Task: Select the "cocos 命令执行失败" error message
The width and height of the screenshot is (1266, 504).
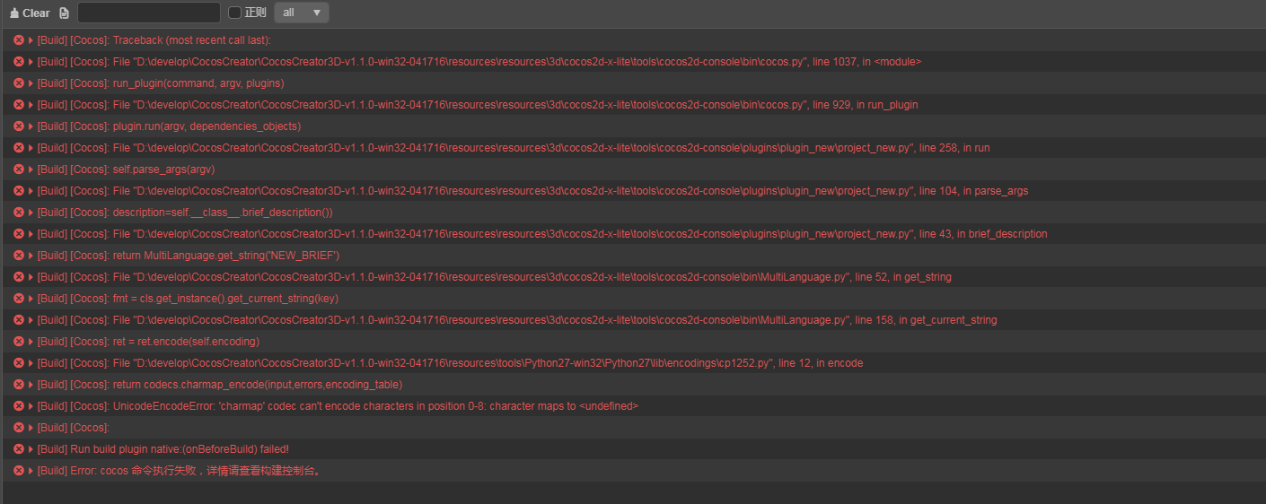Action: pyautogui.click(x=180, y=471)
